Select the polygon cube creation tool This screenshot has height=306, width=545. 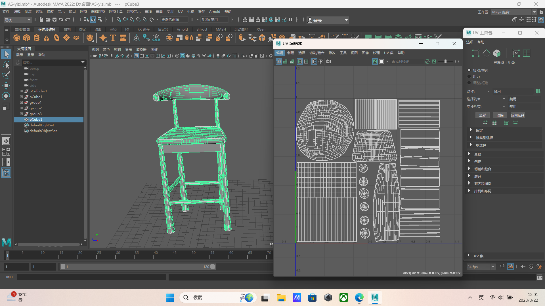coord(26,38)
